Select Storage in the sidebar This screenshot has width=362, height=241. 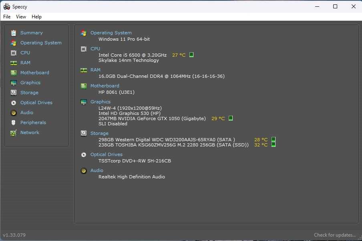(29, 93)
